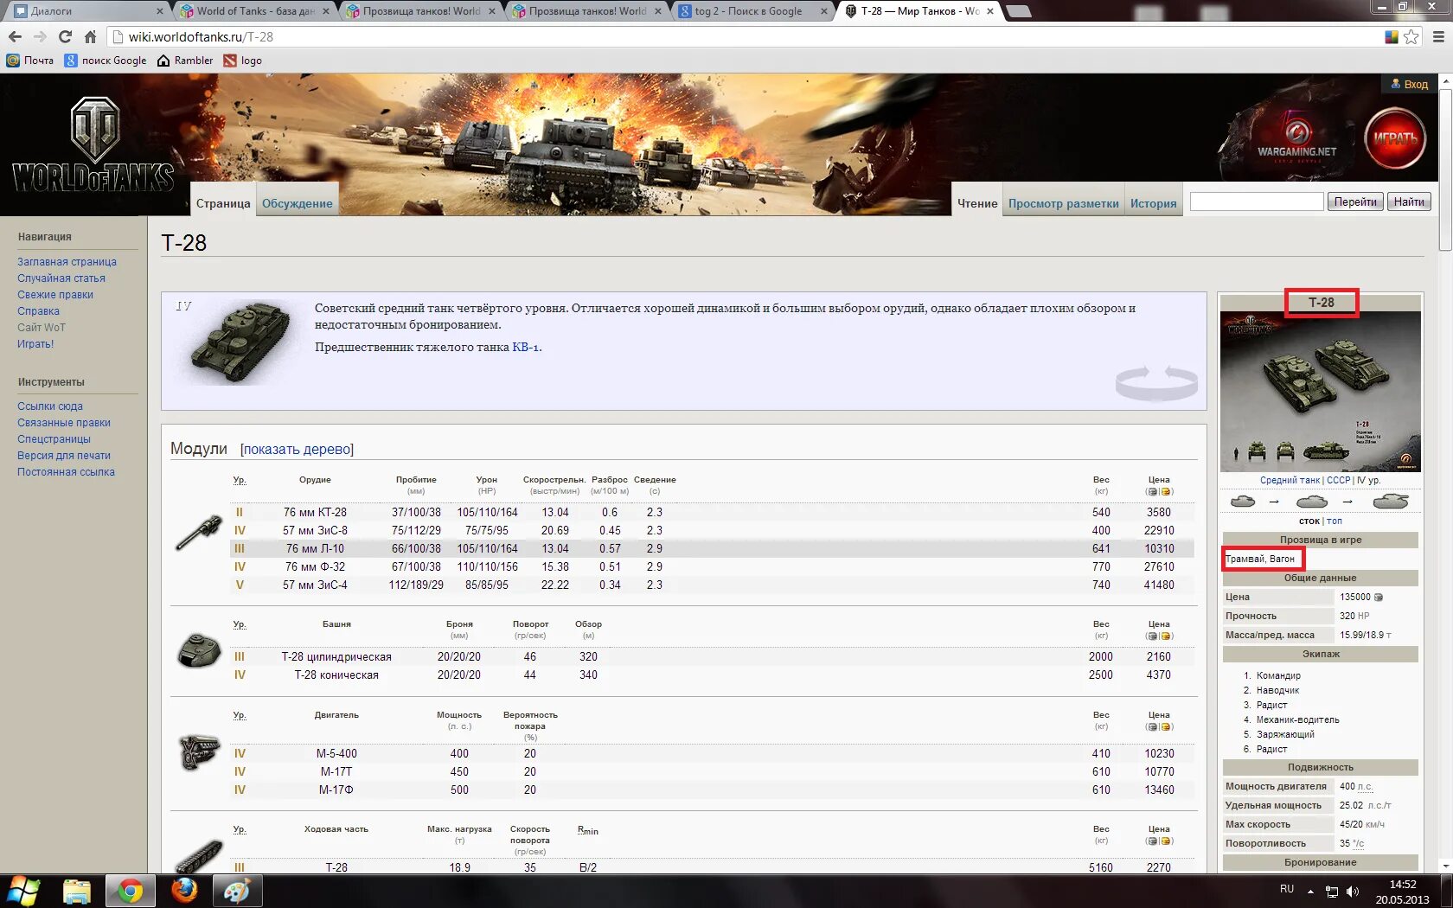Open the Играть! sidebar link
This screenshot has width=1453, height=908.
[x=35, y=343]
